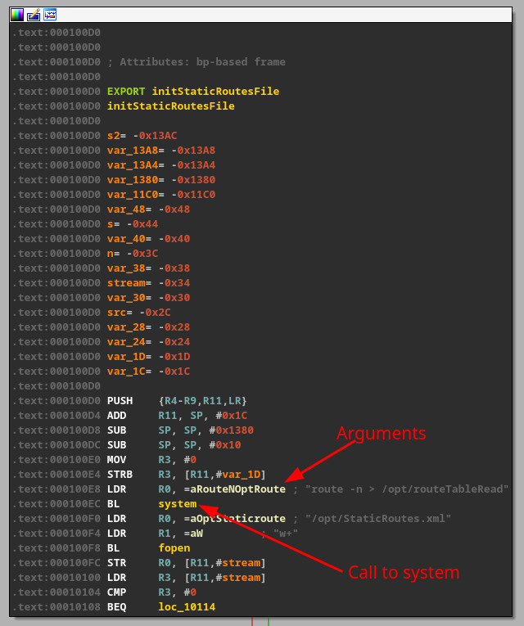Viewport: 524px width, 626px height.
Task: Click the ADD R11, SP, #0x1C instruction
Action: pyautogui.click(x=177, y=416)
